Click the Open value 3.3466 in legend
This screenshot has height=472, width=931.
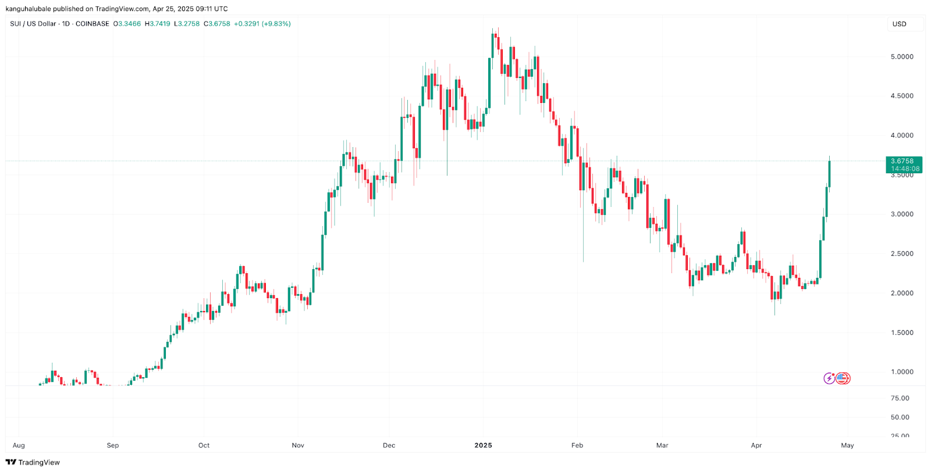point(129,24)
